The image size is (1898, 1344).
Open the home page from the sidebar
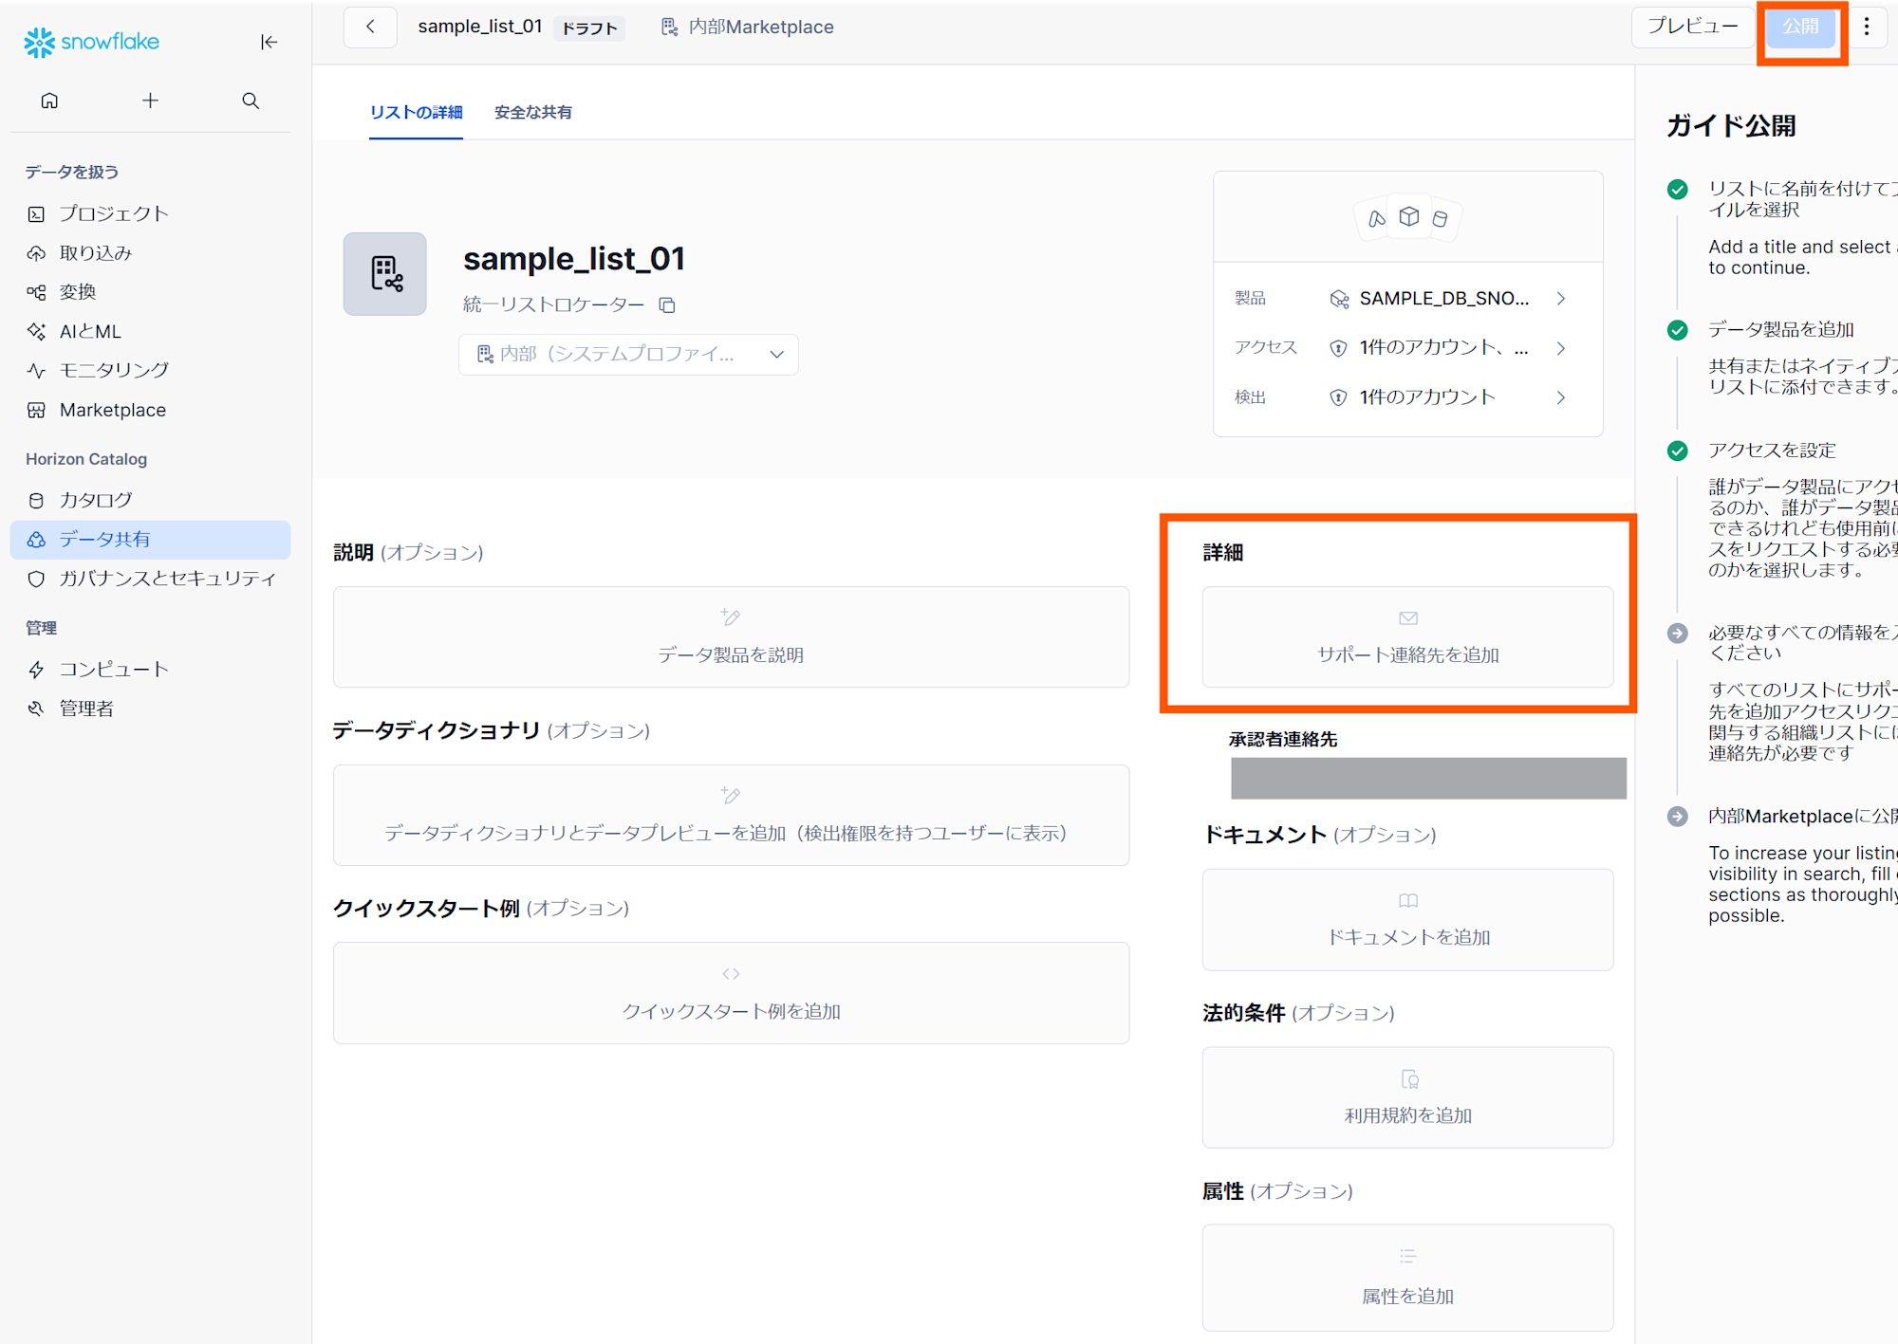49,101
